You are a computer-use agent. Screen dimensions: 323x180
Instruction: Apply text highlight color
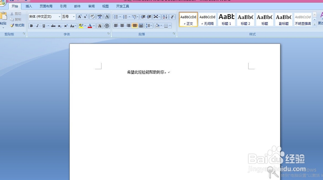81,26
